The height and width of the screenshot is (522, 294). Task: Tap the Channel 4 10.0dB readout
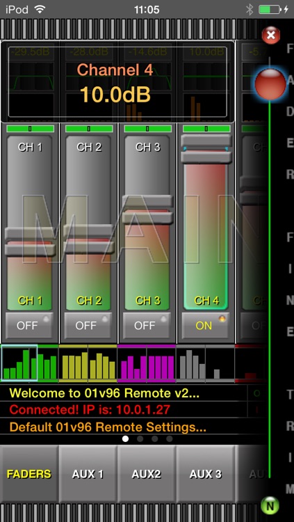tap(117, 82)
